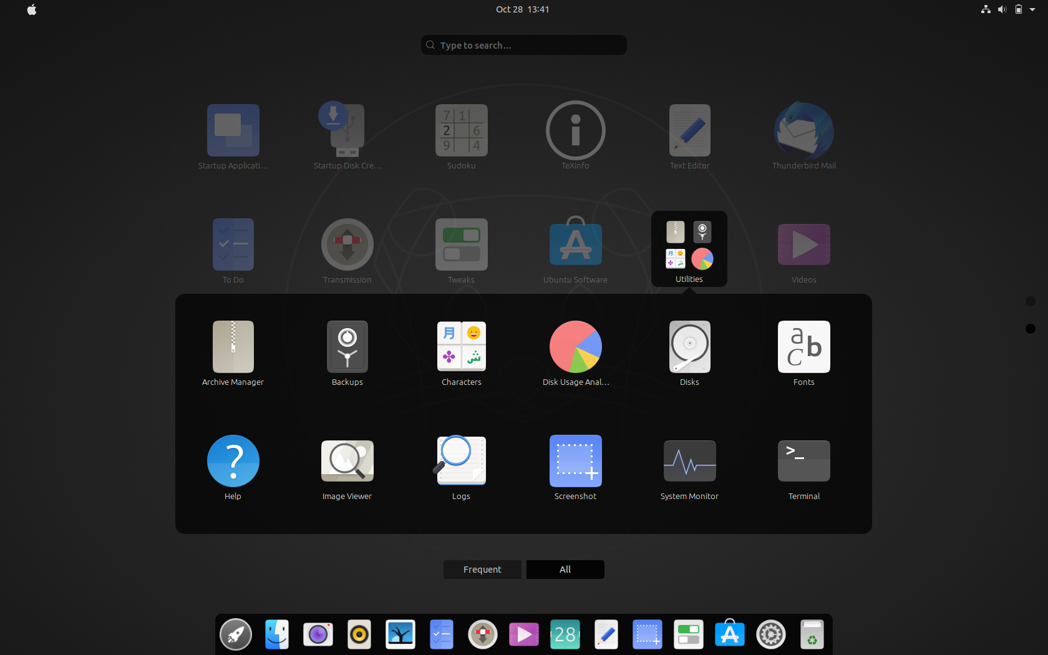Viewport: 1048px width, 655px height.
Task: Click the volume icon in top bar
Action: pos(1002,9)
